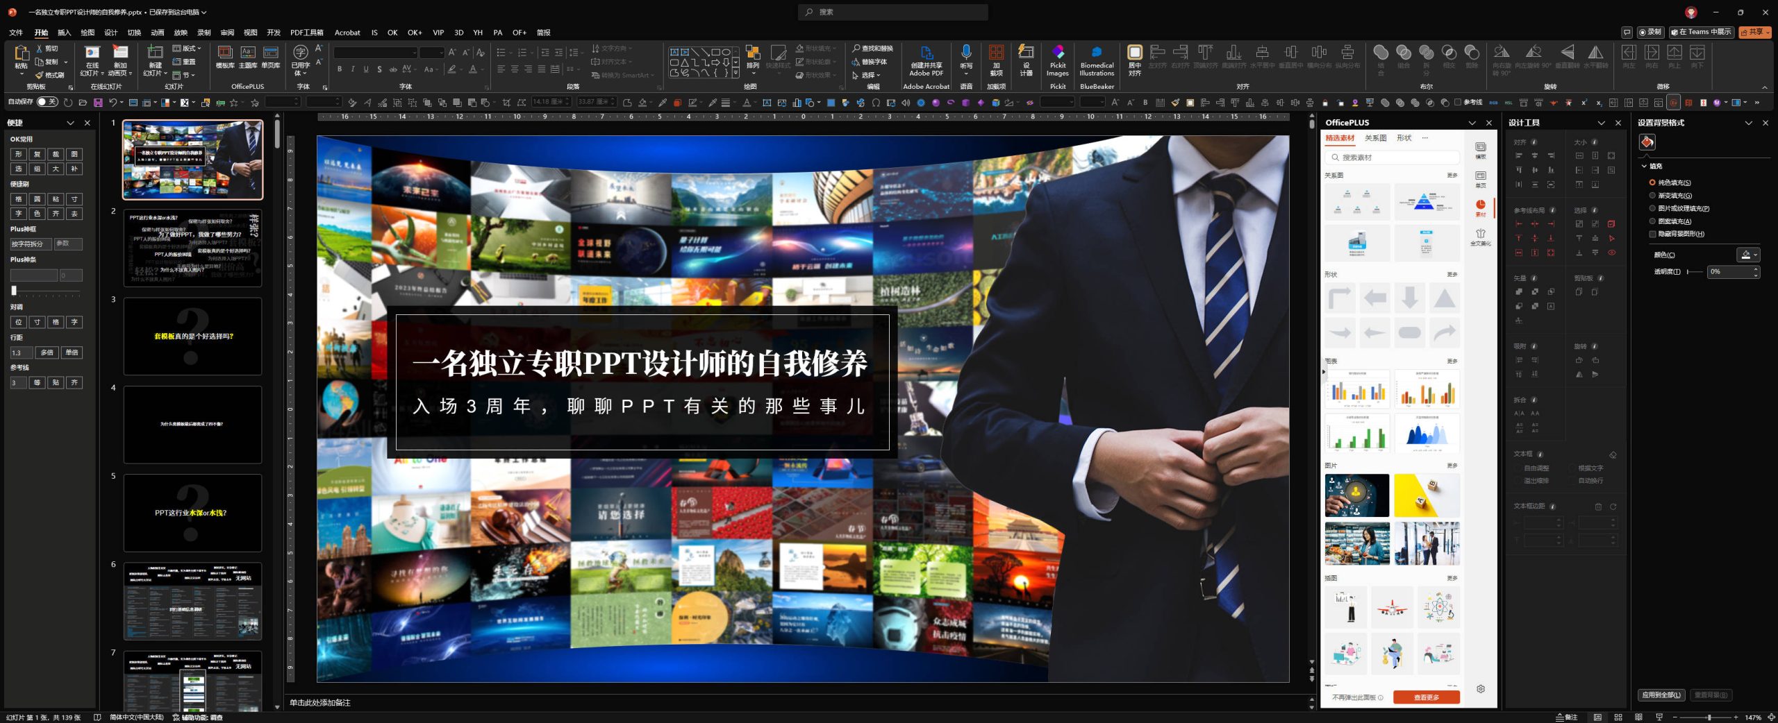
Task: Toggle the 参考线 guides checkbox in toolbar
Action: [x=1458, y=103]
